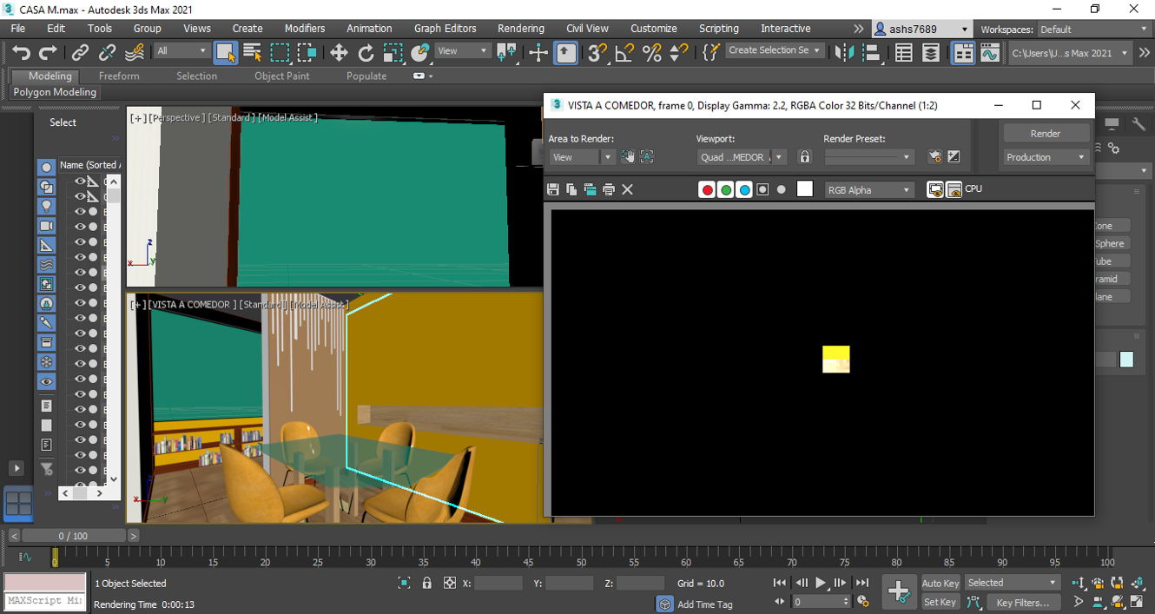1155x614 pixels.
Task: Open the Modifiers menu
Action: pyautogui.click(x=305, y=29)
